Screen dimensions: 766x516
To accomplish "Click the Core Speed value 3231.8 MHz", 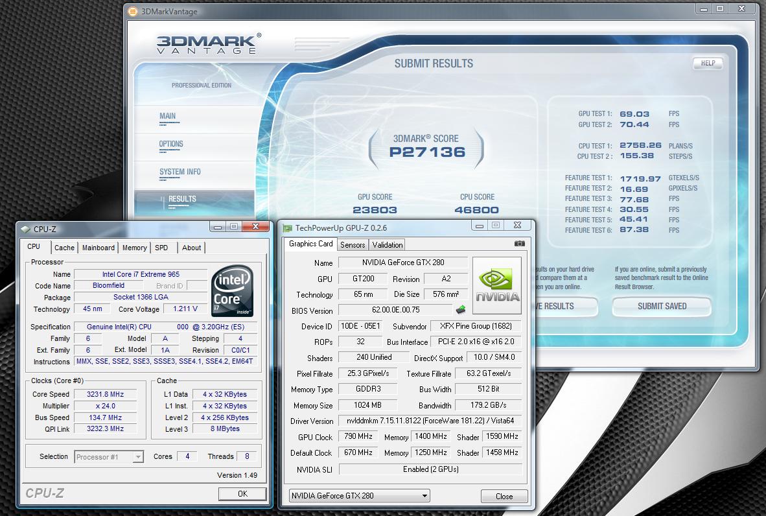I will (105, 394).
